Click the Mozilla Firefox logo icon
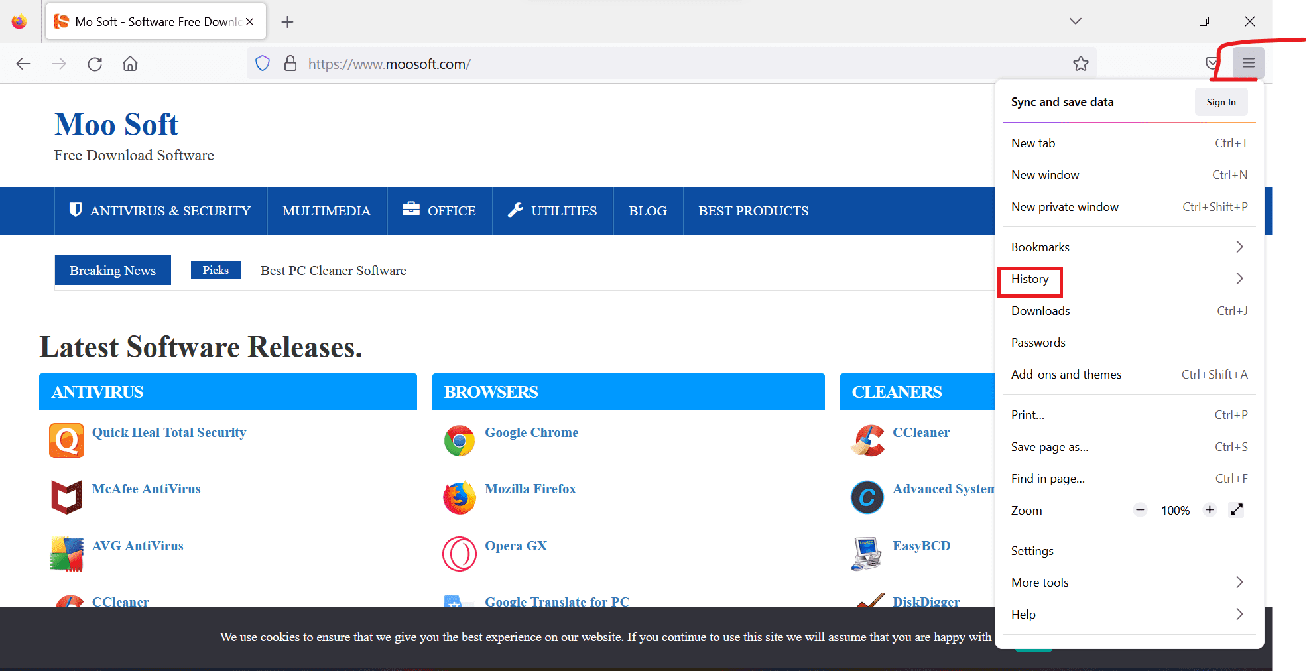The height and width of the screenshot is (671, 1307). click(x=460, y=497)
